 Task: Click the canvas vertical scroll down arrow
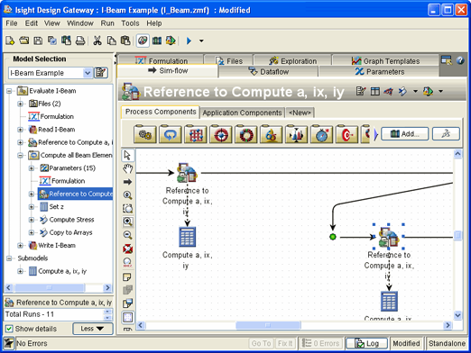click(457, 315)
